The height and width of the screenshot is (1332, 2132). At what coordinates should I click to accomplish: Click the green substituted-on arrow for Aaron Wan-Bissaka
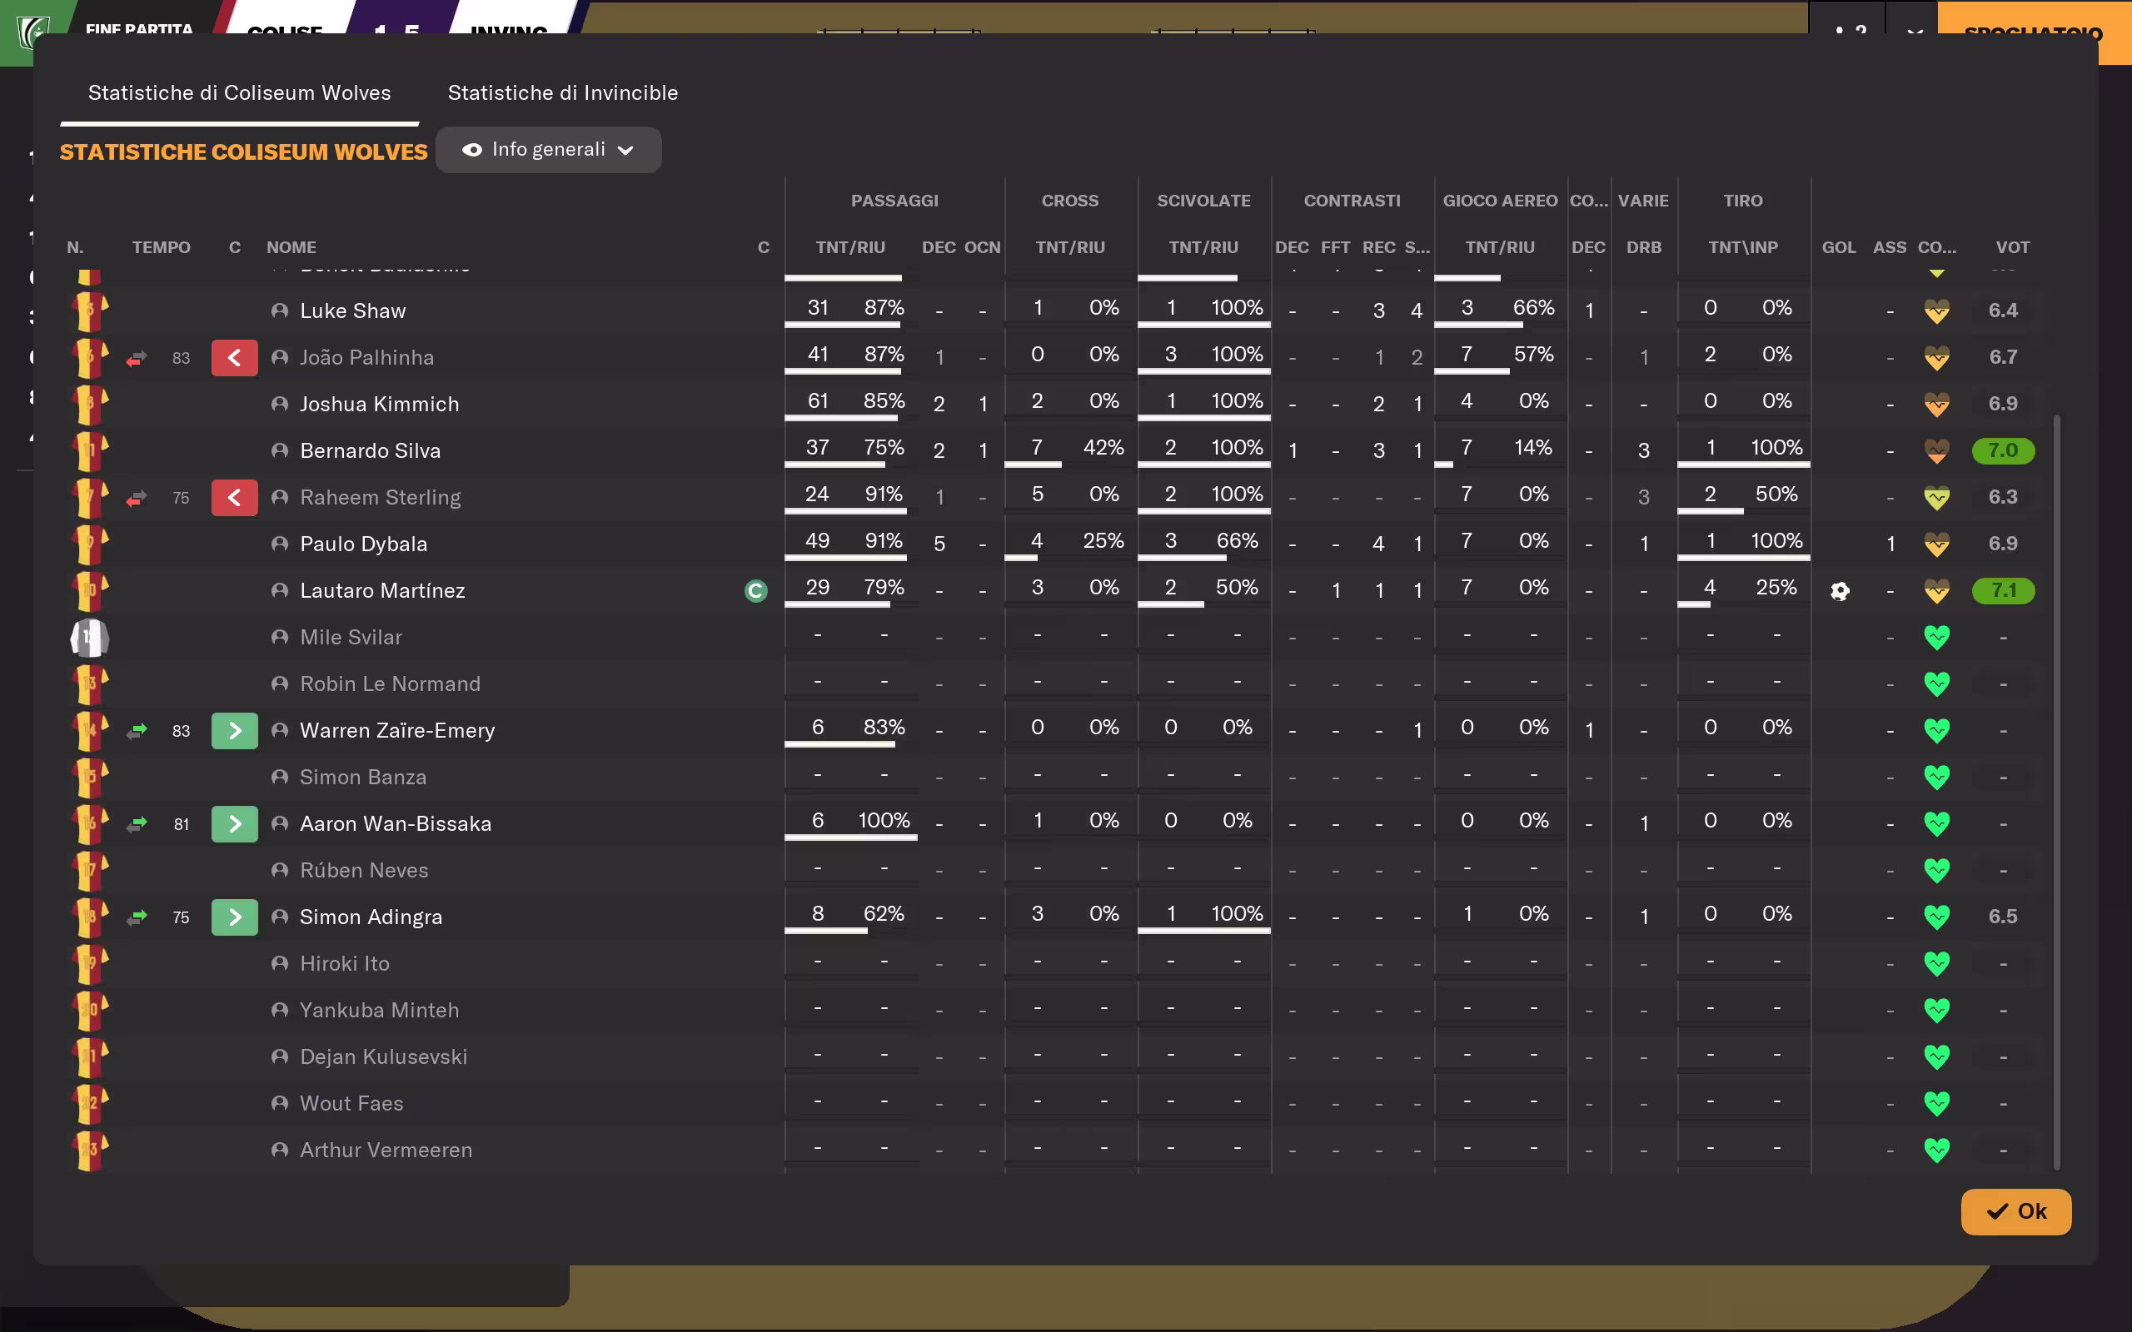[234, 824]
